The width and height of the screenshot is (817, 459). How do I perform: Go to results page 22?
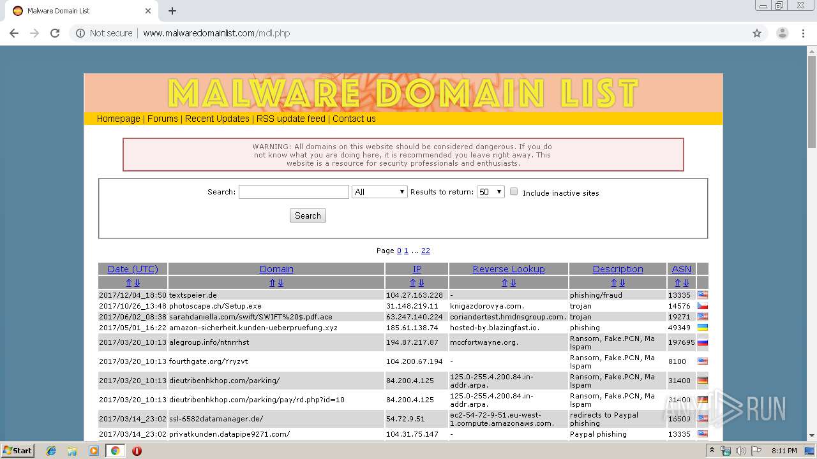tap(426, 251)
